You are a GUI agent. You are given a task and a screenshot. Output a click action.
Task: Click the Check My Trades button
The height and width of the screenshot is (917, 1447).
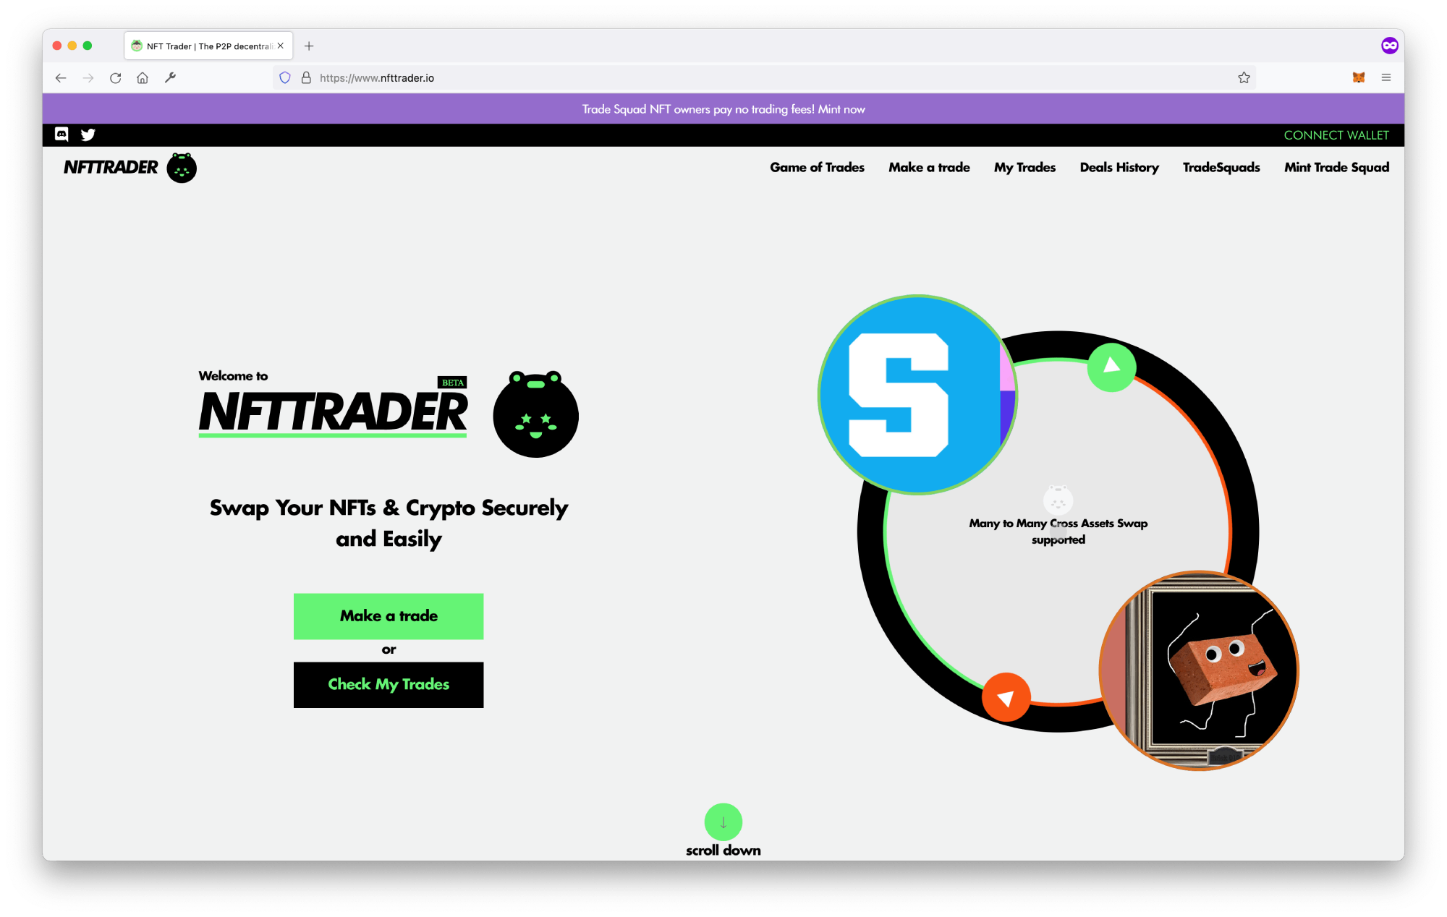tap(388, 684)
